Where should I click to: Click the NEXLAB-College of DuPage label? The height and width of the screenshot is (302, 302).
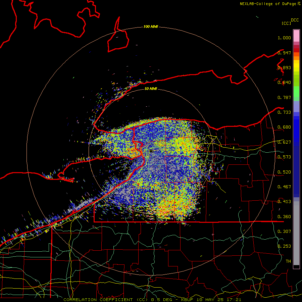tap(268, 4)
